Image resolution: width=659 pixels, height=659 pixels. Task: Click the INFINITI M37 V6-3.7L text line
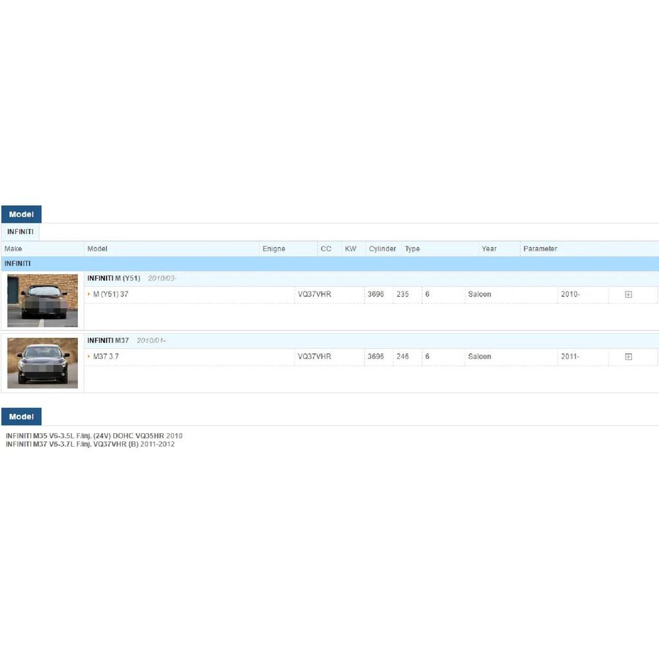coord(90,444)
